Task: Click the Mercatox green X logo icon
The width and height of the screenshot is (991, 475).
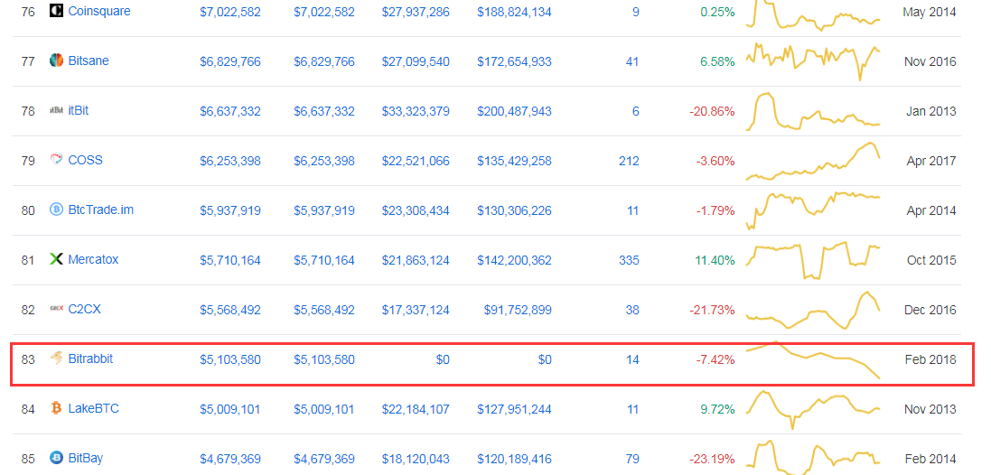Action: (56, 259)
